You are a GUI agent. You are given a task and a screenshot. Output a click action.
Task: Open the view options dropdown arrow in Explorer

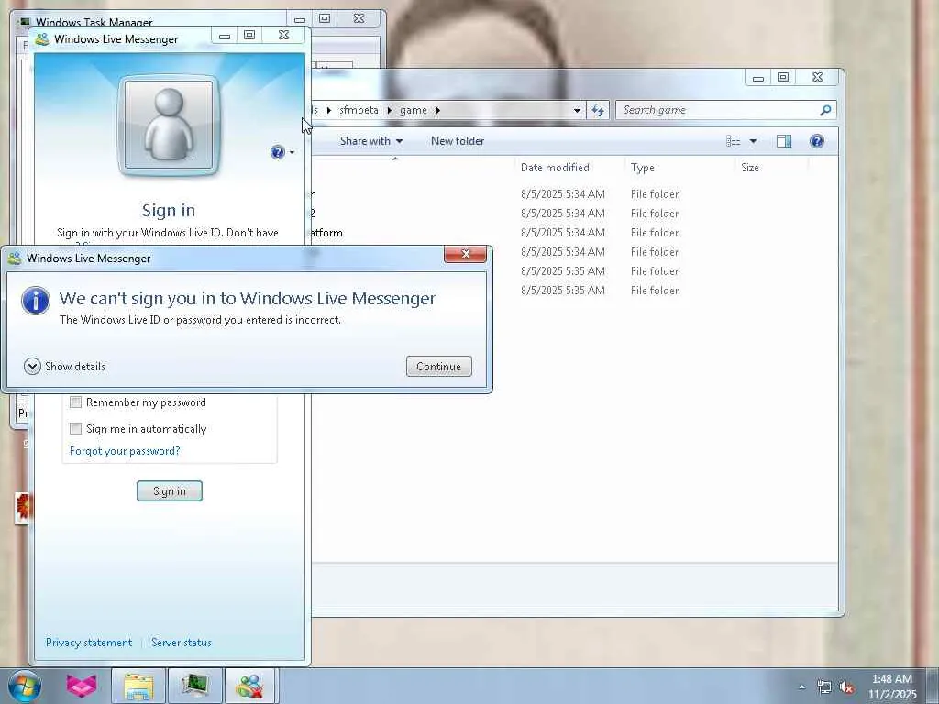click(x=754, y=141)
